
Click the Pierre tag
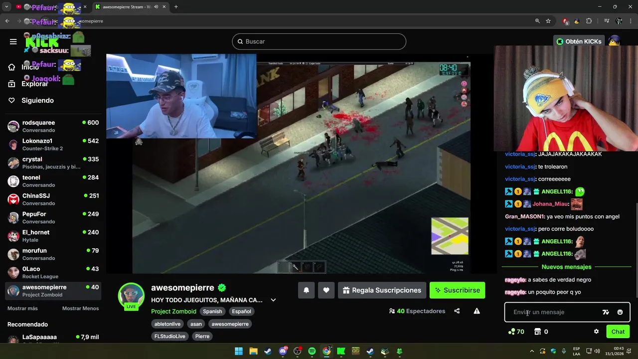pos(202,337)
